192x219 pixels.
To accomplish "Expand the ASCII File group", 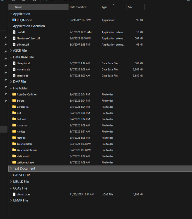I will (x=11, y=51).
